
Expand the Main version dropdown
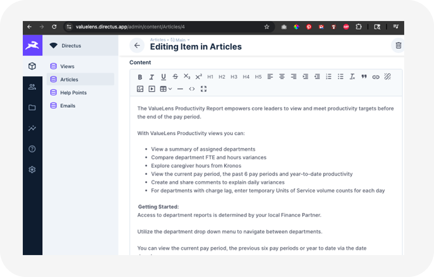pyautogui.click(x=180, y=40)
